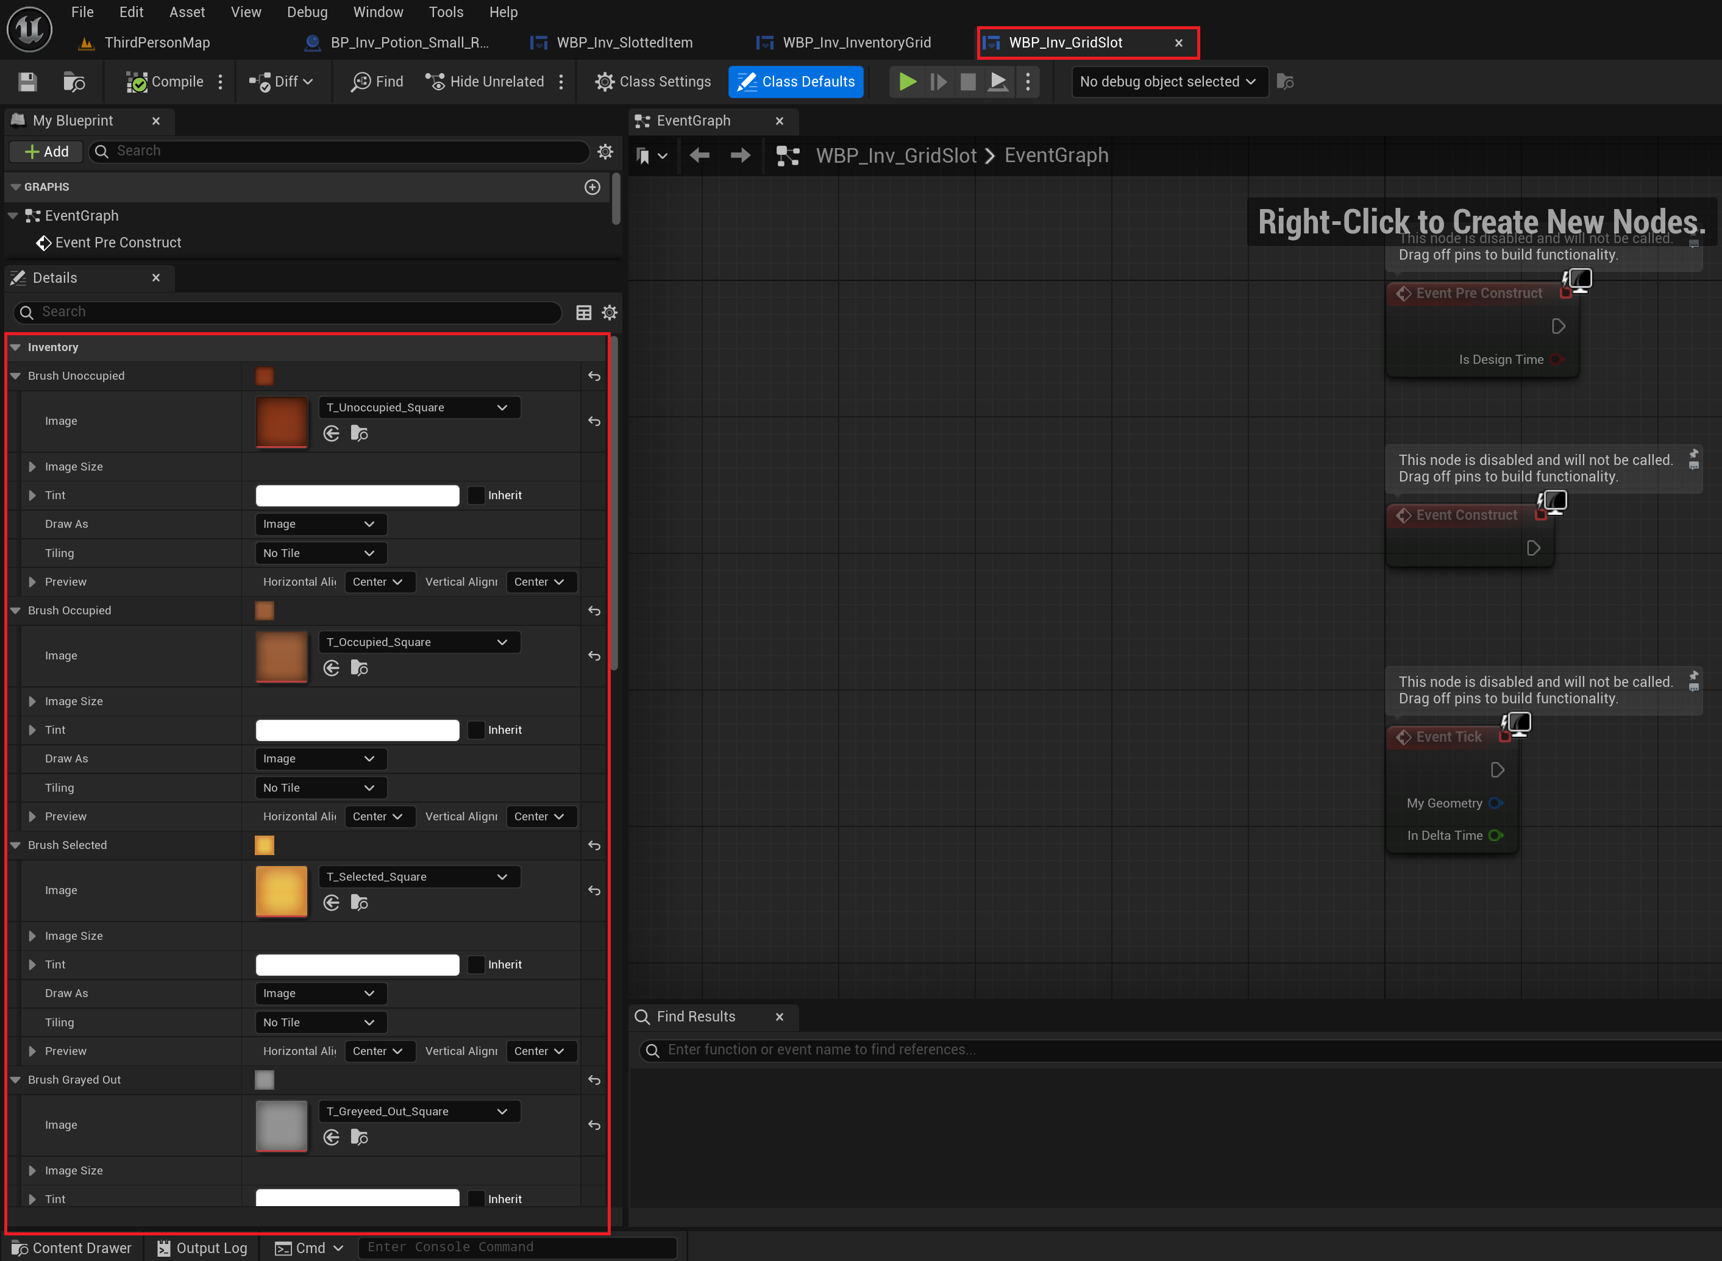Open Details property matrix view icon
Viewport: 1722px width, 1261px height.
[583, 312]
